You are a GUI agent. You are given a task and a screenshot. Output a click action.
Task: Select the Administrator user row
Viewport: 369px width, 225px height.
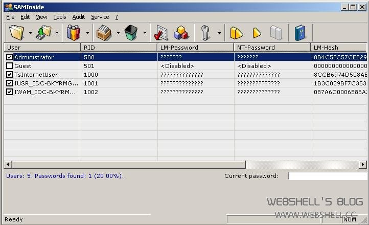tap(186, 57)
